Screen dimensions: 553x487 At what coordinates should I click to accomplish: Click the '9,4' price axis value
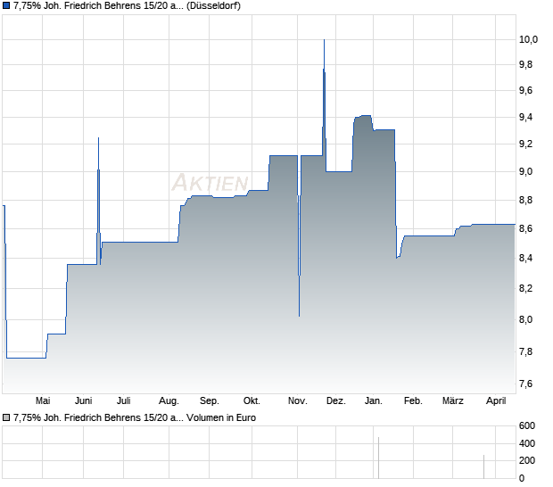pyautogui.click(x=525, y=118)
